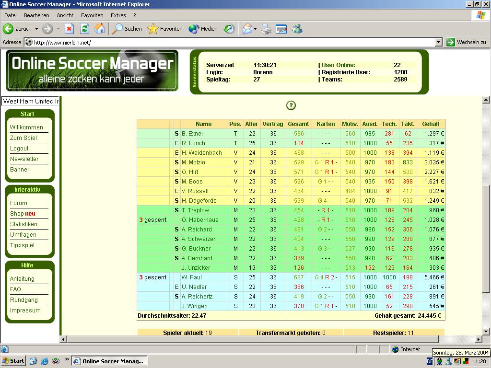Click player name W. Paul
Viewport: 491px width, 368px height.
pos(192,277)
